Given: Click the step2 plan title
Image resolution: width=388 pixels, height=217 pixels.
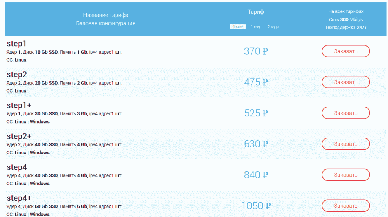Looking at the screenshot, I should 17,75.
